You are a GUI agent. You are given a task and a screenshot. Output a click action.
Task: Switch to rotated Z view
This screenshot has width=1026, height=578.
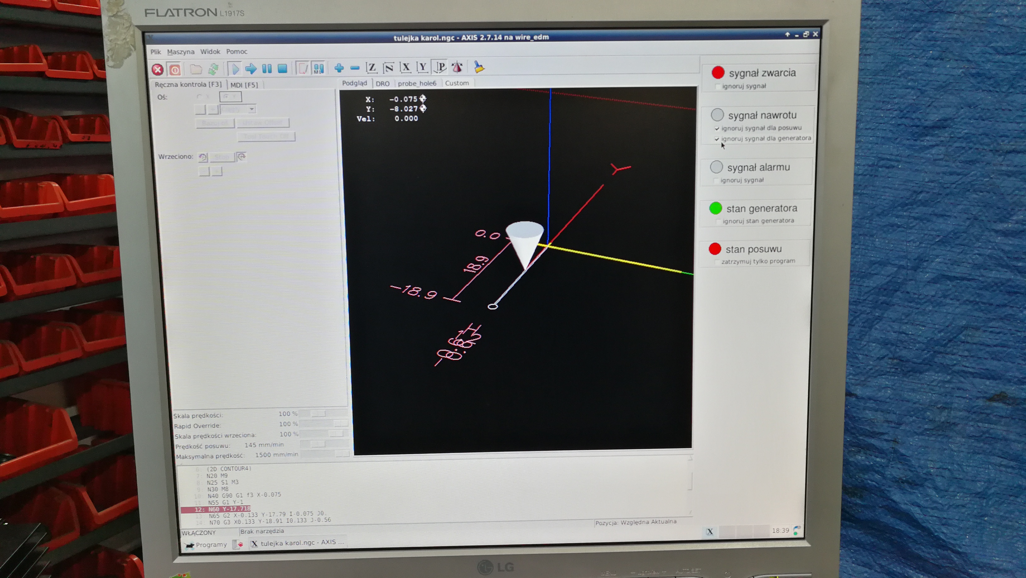388,68
